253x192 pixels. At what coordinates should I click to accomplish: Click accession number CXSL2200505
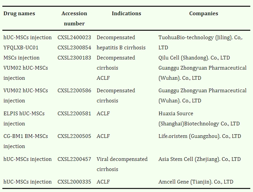74,136
